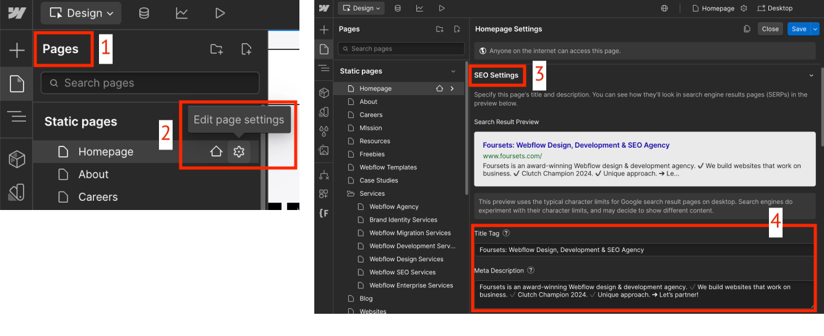The width and height of the screenshot is (824, 336).
Task: Click the {F} Finsweet icon in right sidebar
Action: coord(324,213)
